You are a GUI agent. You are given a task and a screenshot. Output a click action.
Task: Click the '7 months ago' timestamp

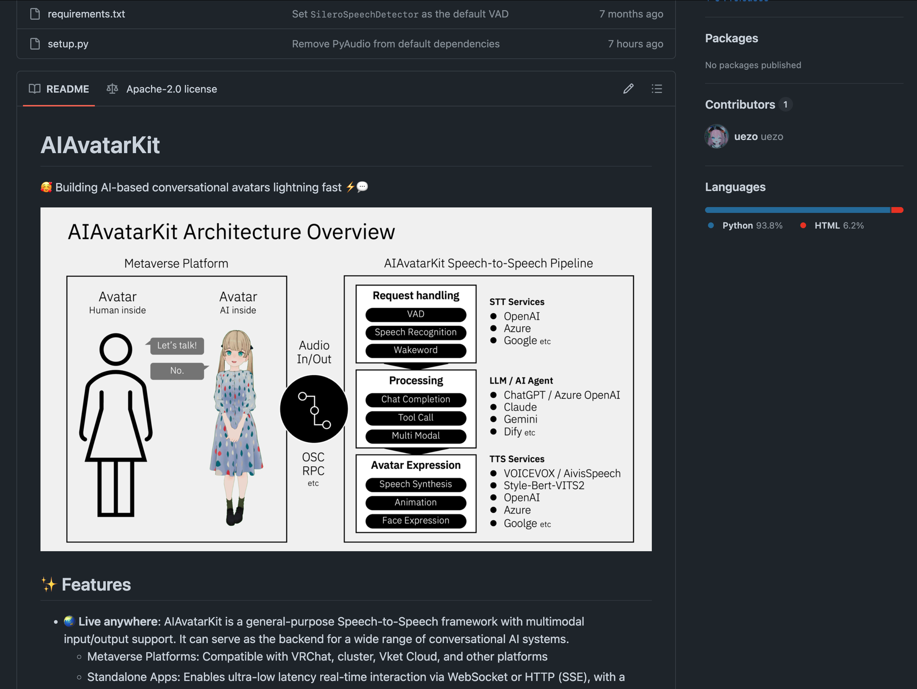pos(631,14)
